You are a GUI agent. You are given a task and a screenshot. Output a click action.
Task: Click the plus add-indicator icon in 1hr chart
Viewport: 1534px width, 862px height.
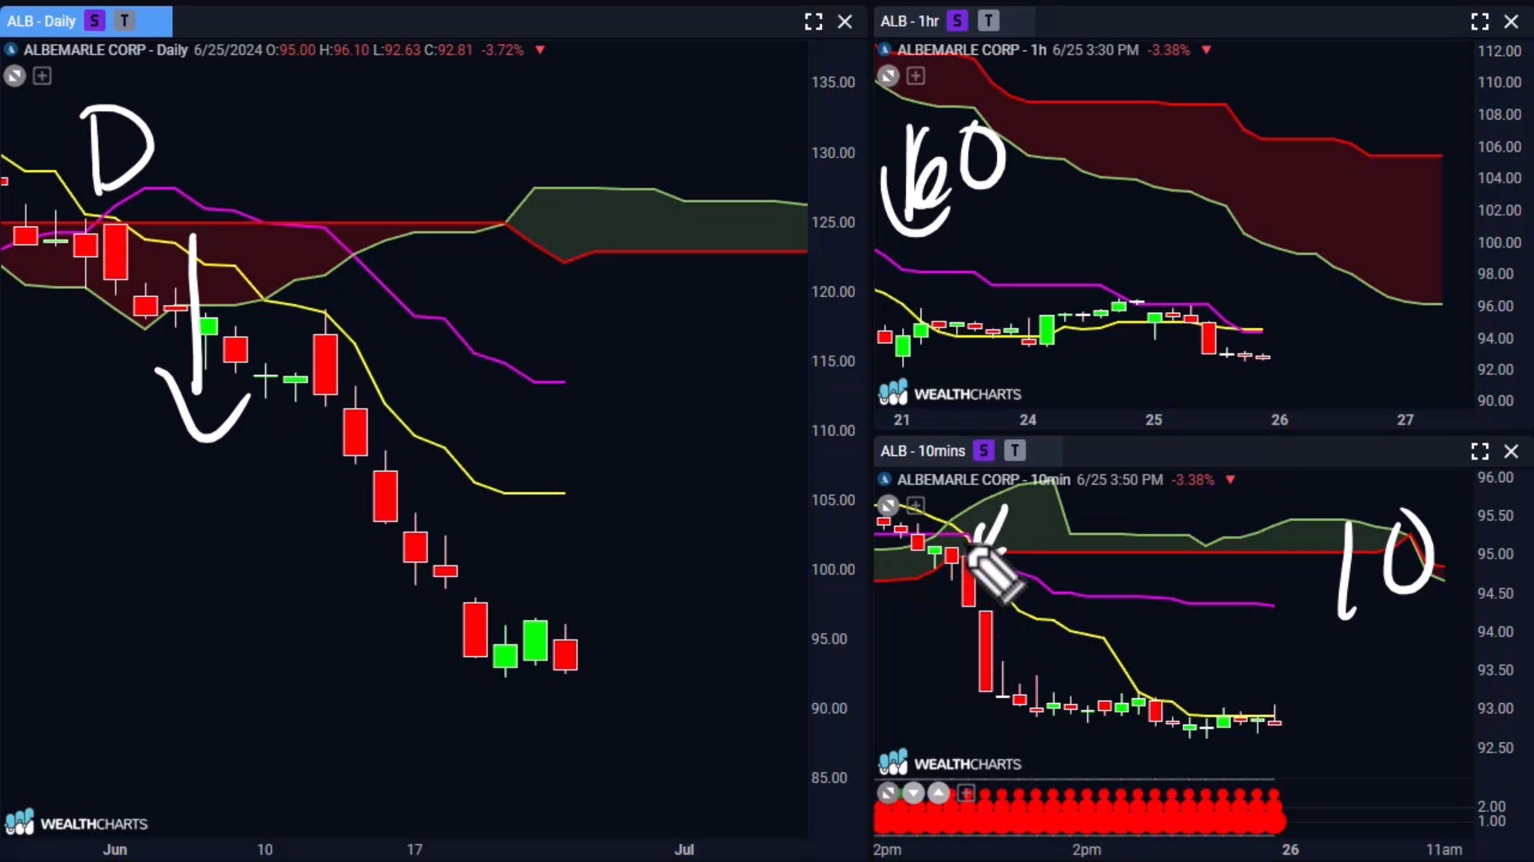(x=916, y=76)
